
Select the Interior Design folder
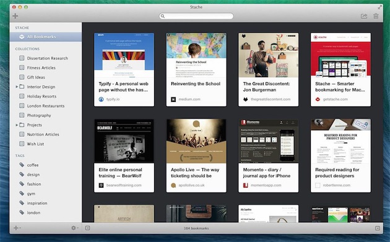coord(41,87)
